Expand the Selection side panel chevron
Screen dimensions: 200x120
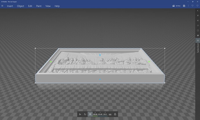(x=198, y=11)
